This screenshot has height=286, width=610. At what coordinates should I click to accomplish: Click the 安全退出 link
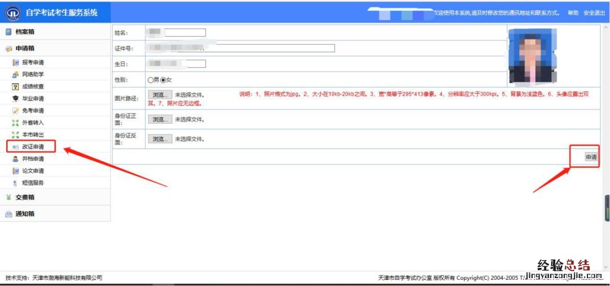(x=594, y=12)
